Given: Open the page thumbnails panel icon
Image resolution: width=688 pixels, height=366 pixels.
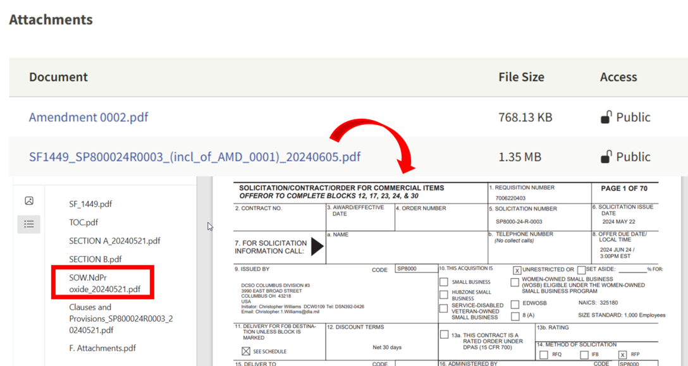Looking at the screenshot, I should [x=28, y=200].
